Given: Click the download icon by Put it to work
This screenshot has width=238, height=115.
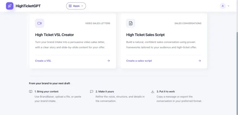Looking at the screenshot, I should [x=152, y=92].
